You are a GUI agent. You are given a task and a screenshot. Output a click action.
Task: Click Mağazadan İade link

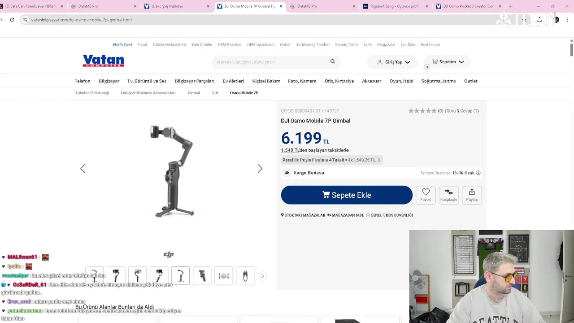pos(346,215)
